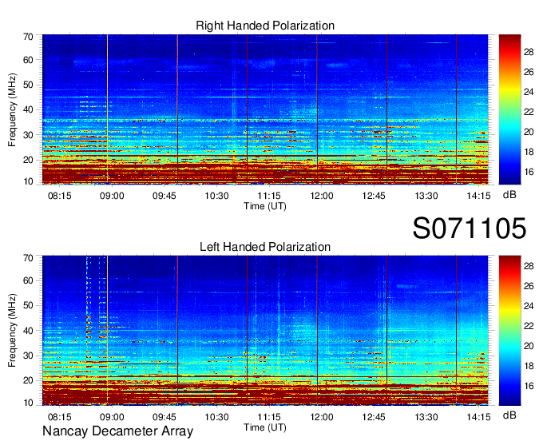Viewport: 543px width, 441px height.
Task: Click the 40 MHz label on the bottom plot
Action: (28, 331)
